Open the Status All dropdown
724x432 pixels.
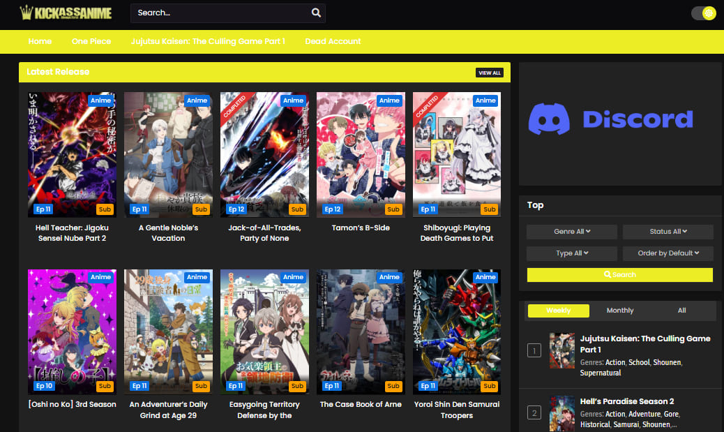668,232
